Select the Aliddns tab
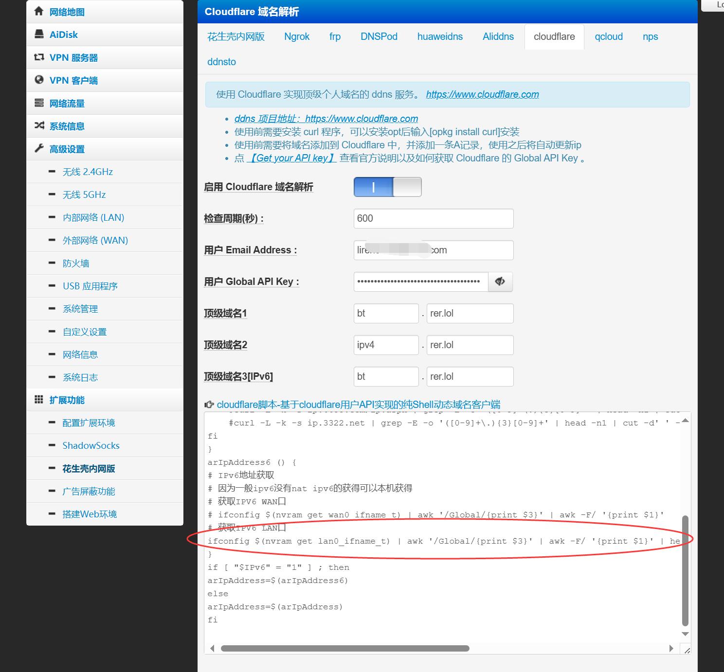 pos(498,36)
